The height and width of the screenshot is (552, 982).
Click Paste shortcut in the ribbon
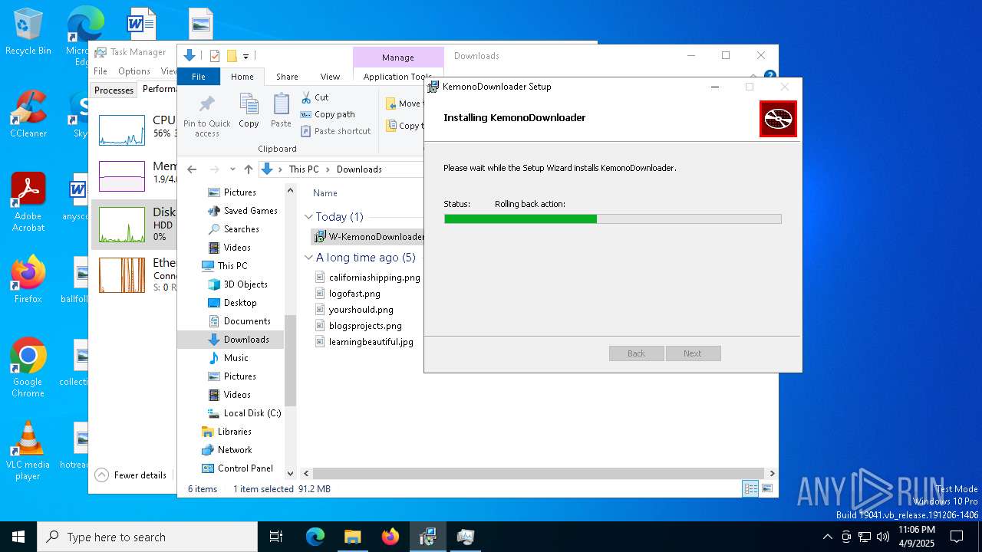click(x=335, y=131)
